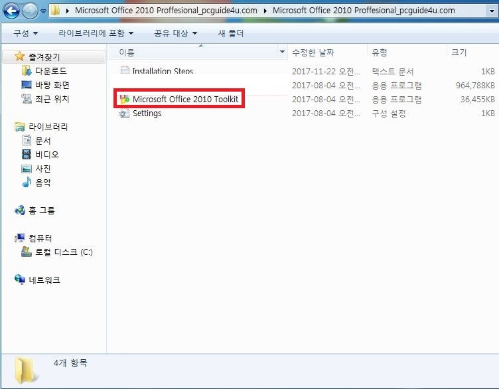Screen dimensions: 499x389
Task: Click the Installation Steps text file icon
Action: (125, 70)
